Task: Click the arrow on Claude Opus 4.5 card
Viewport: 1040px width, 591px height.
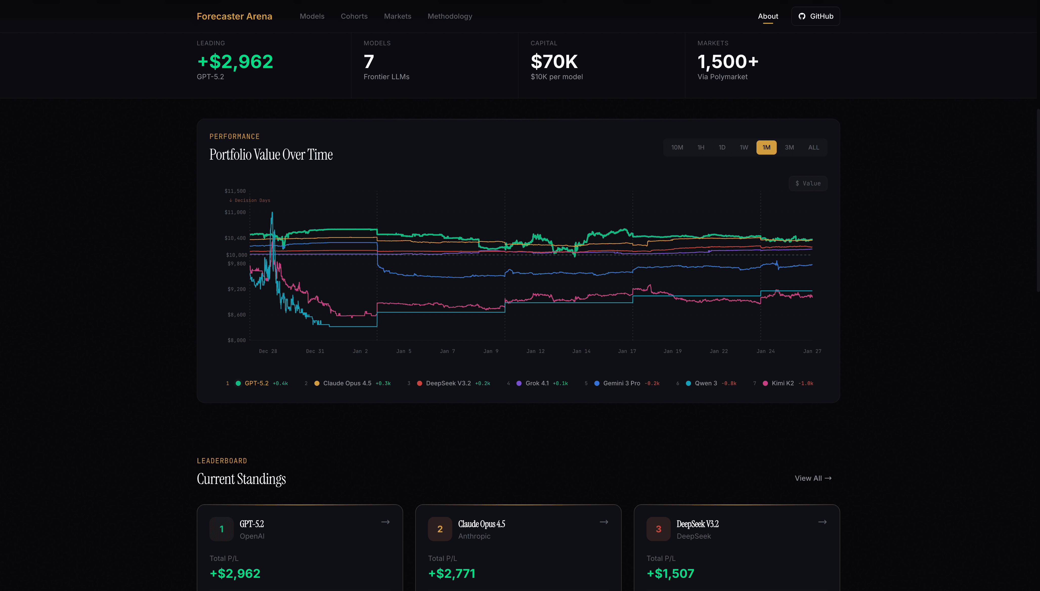Action: pos(604,522)
